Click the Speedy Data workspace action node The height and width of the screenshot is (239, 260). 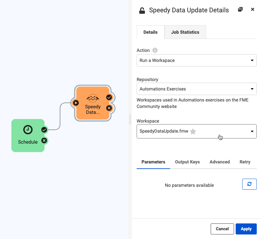93,103
